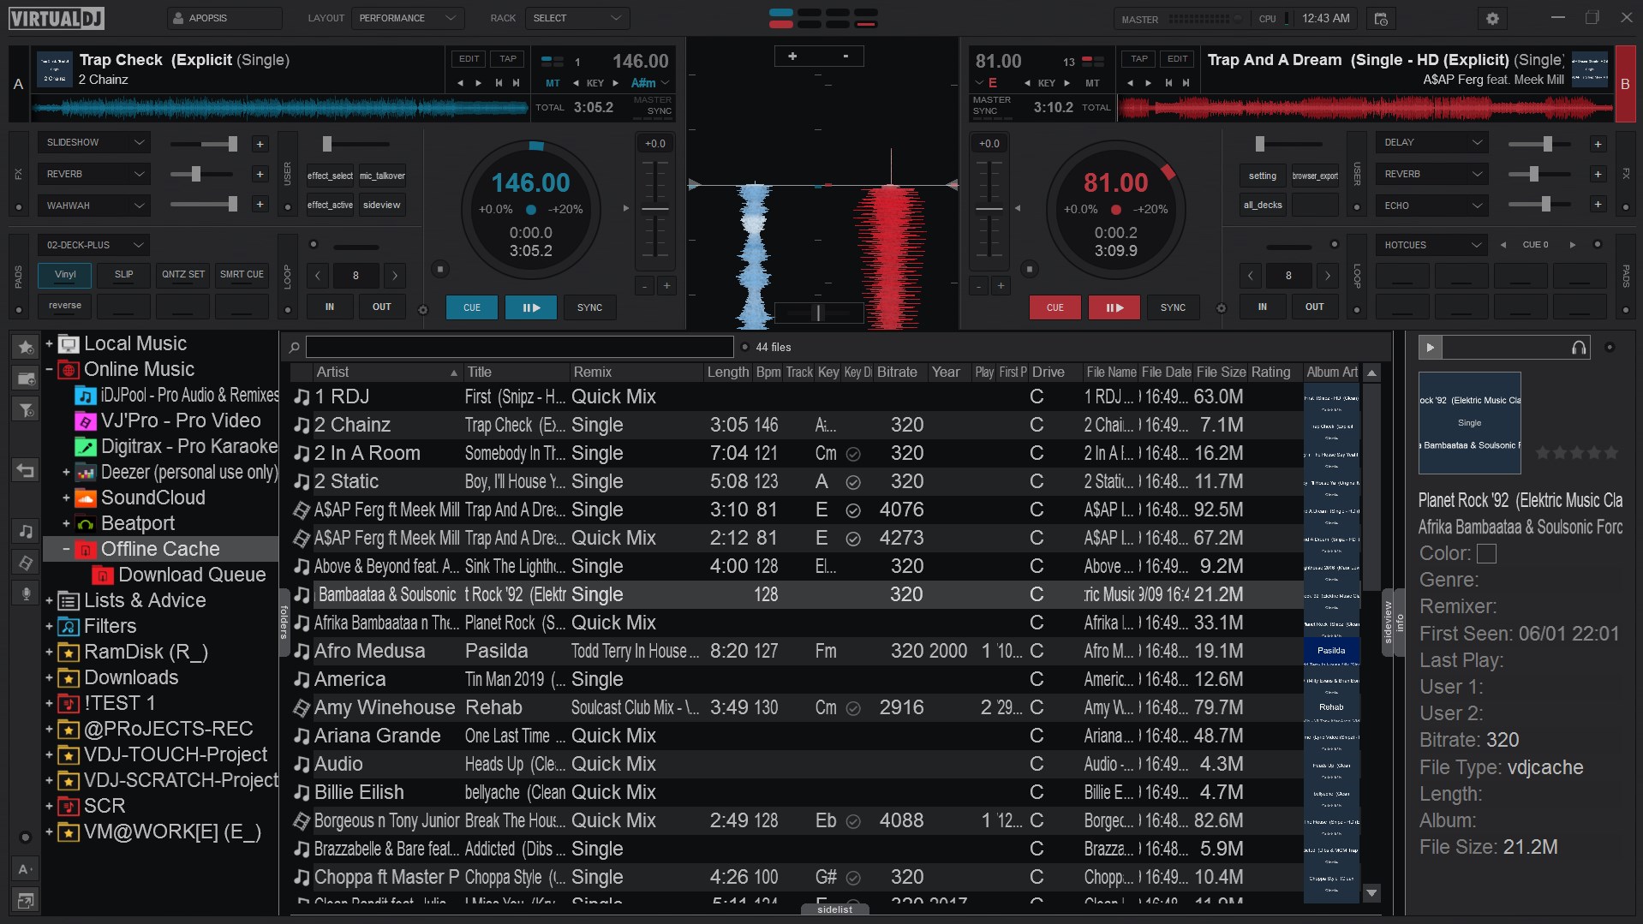Click the crossfader slider
The image size is (1643, 924).
819,313
